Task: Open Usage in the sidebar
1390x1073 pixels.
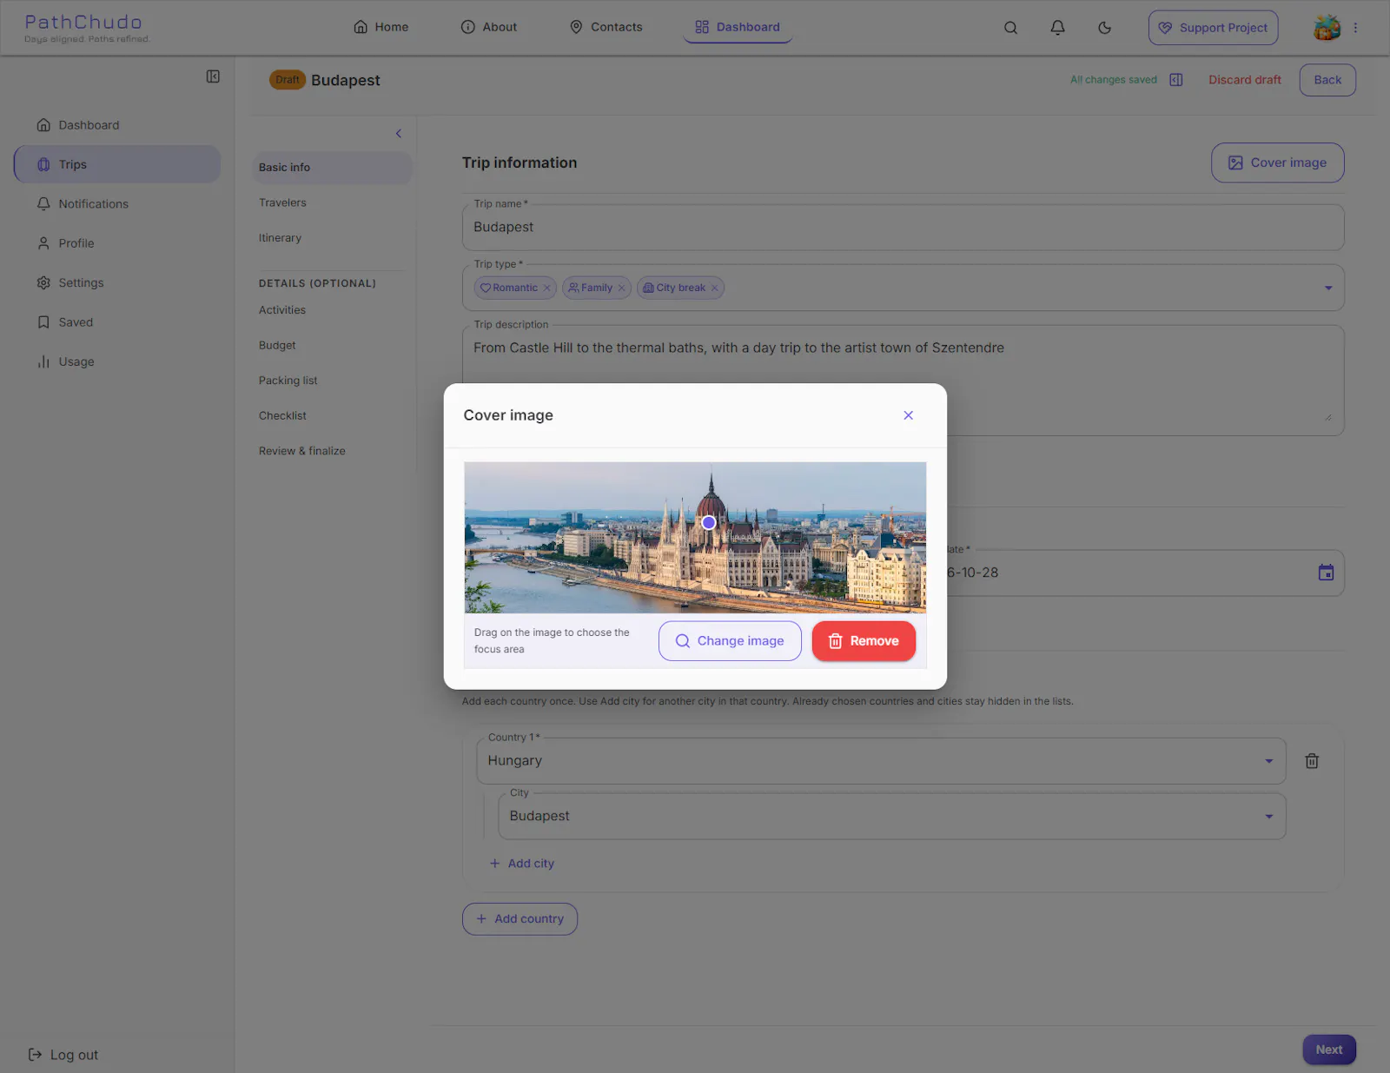Action: click(117, 362)
